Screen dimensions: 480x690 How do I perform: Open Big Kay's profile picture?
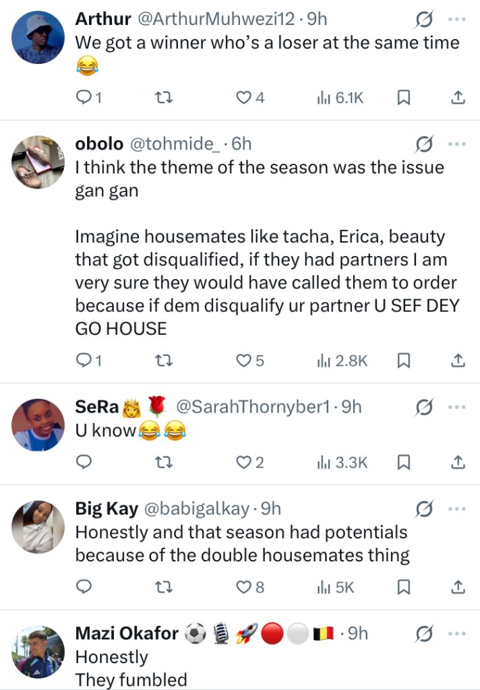point(38,526)
